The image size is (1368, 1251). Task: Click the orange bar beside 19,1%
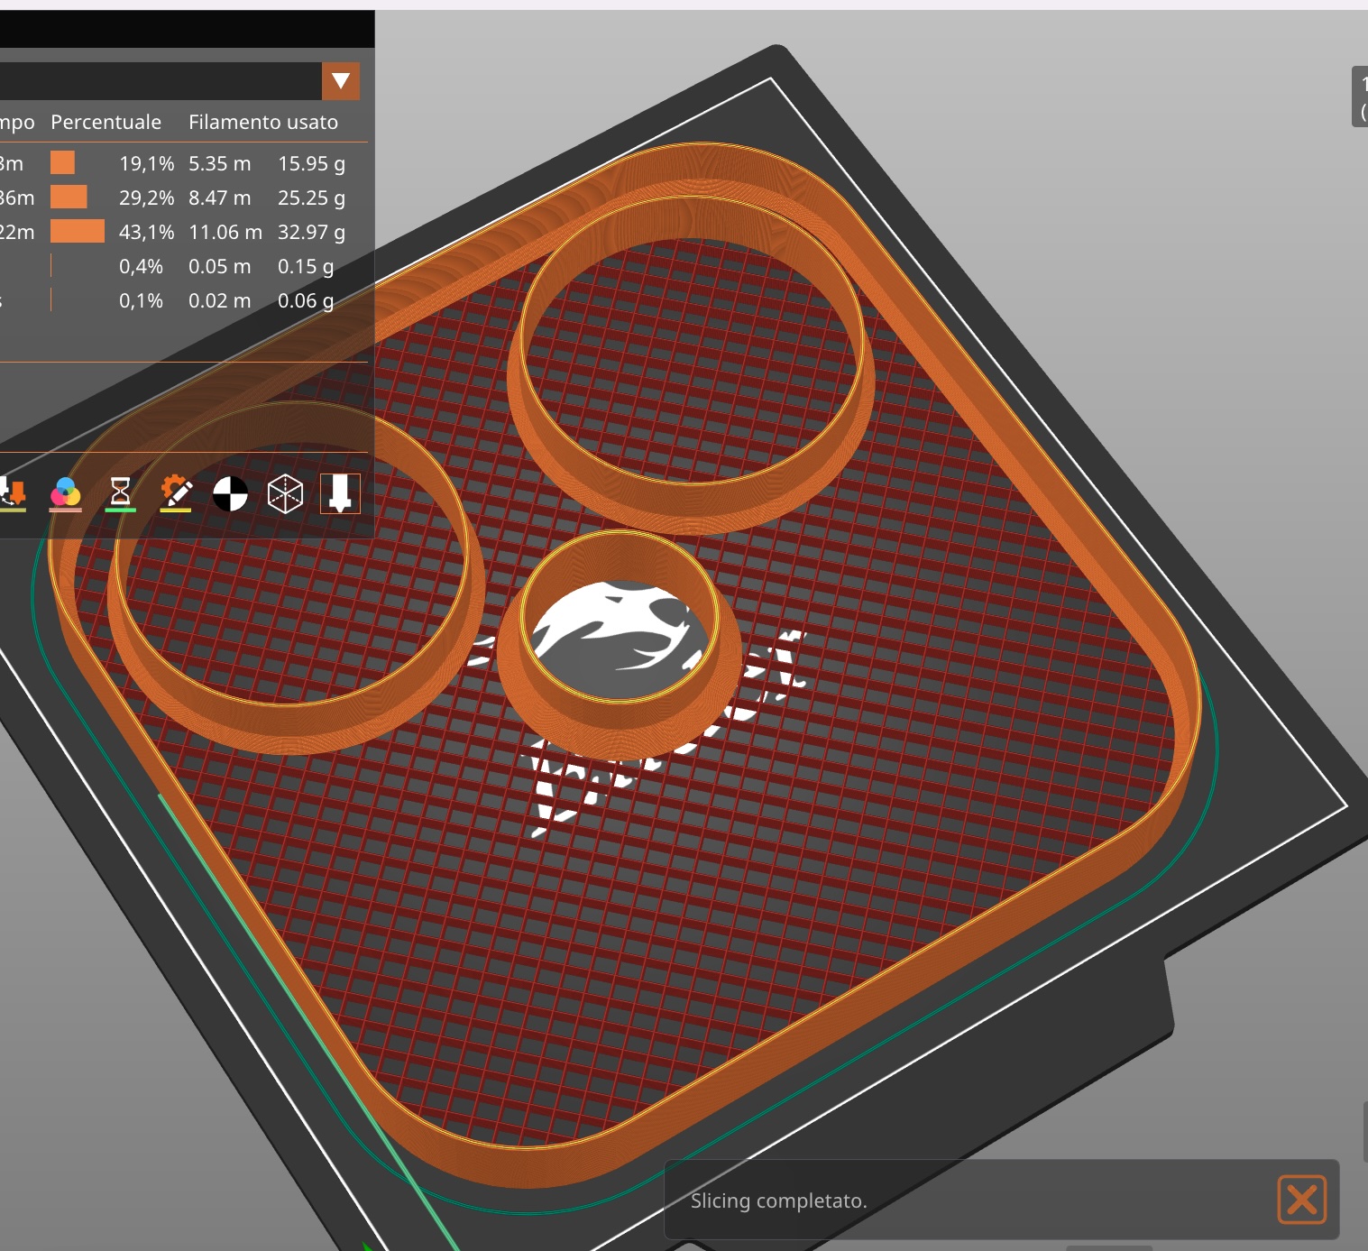pos(62,162)
